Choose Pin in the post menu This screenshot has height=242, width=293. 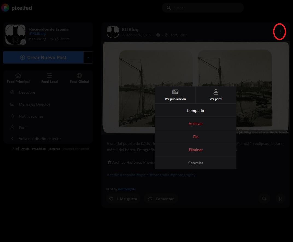coord(196,137)
